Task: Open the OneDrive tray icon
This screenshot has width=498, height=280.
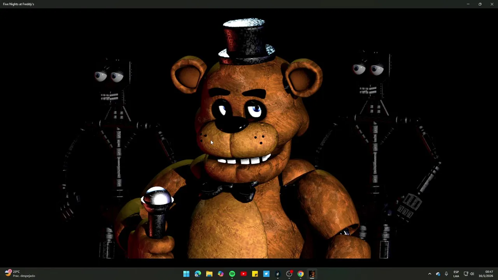Action: pos(438,274)
